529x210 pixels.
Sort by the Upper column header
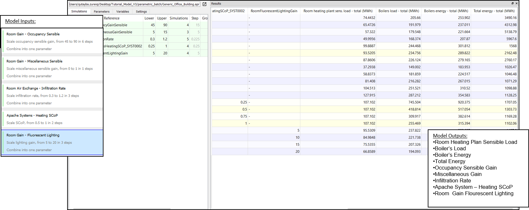[162, 18]
